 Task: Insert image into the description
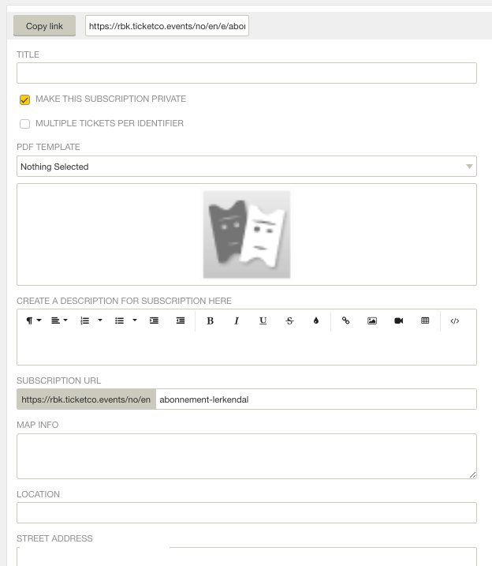372,320
